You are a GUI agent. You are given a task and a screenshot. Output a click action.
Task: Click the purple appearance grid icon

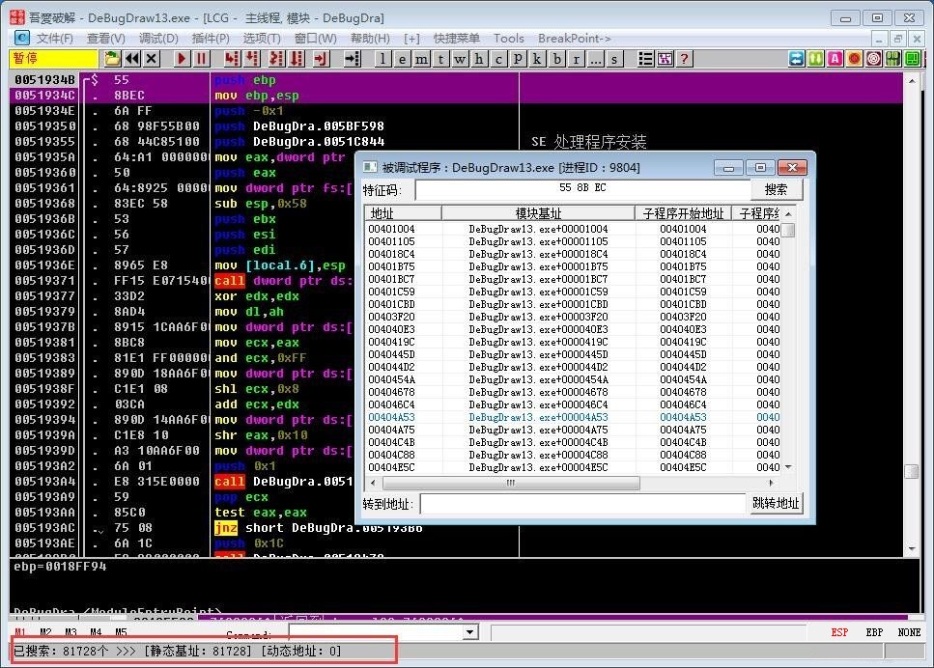(x=665, y=58)
